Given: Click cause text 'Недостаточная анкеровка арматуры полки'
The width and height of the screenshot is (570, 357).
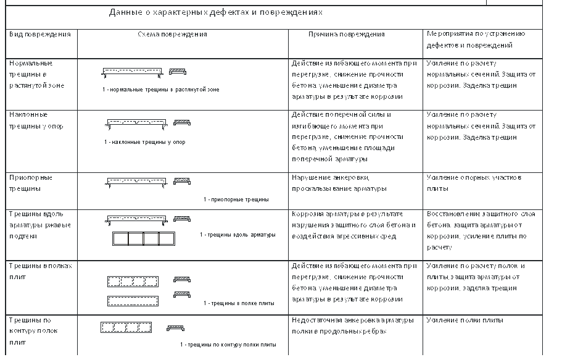Looking at the screenshot, I should click(x=353, y=325).
